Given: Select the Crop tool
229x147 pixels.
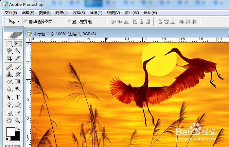Looking at the screenshot, I should click(x=9, y=58).
